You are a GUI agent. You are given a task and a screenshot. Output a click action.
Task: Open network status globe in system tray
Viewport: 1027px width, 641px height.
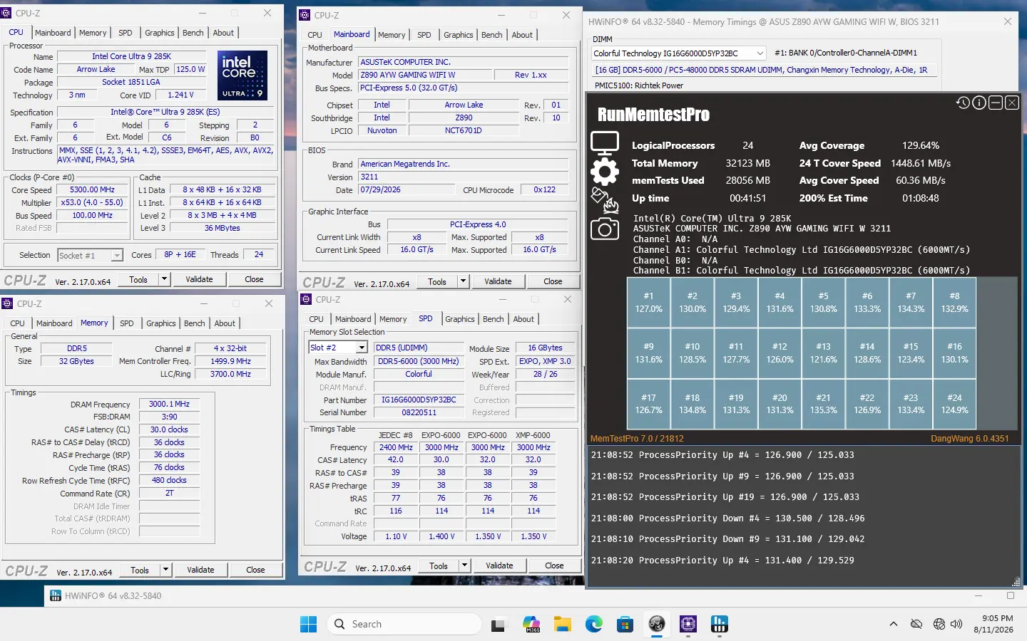(x=939, y=624)
